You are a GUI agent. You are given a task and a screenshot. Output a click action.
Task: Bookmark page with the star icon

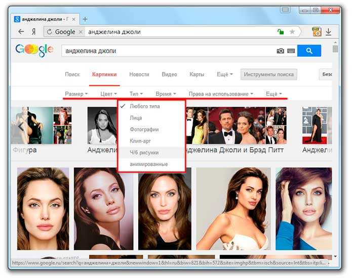pos(292,32)
